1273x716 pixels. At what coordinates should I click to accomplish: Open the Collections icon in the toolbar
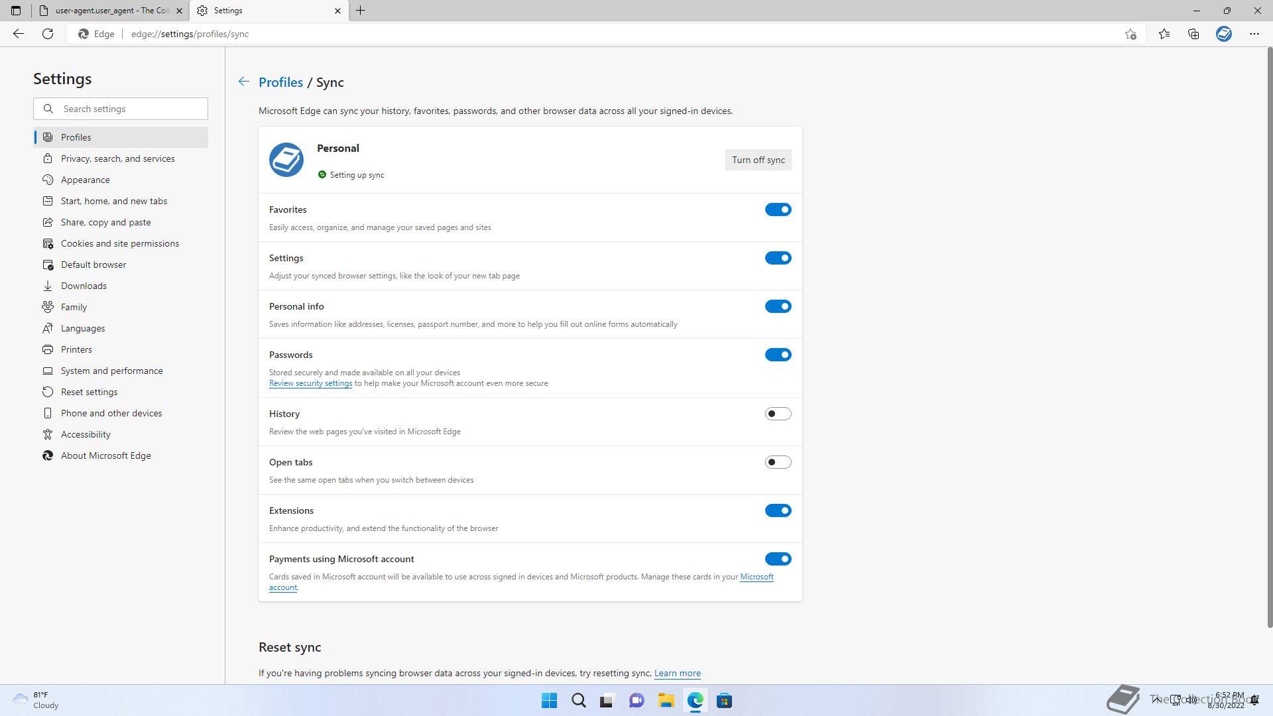[1193, 34]
